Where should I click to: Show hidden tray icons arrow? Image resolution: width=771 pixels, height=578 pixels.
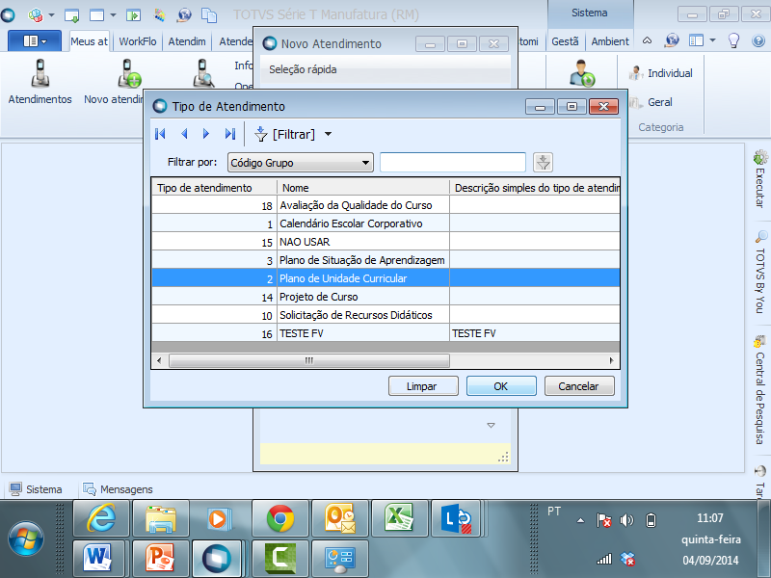[581, 520]
